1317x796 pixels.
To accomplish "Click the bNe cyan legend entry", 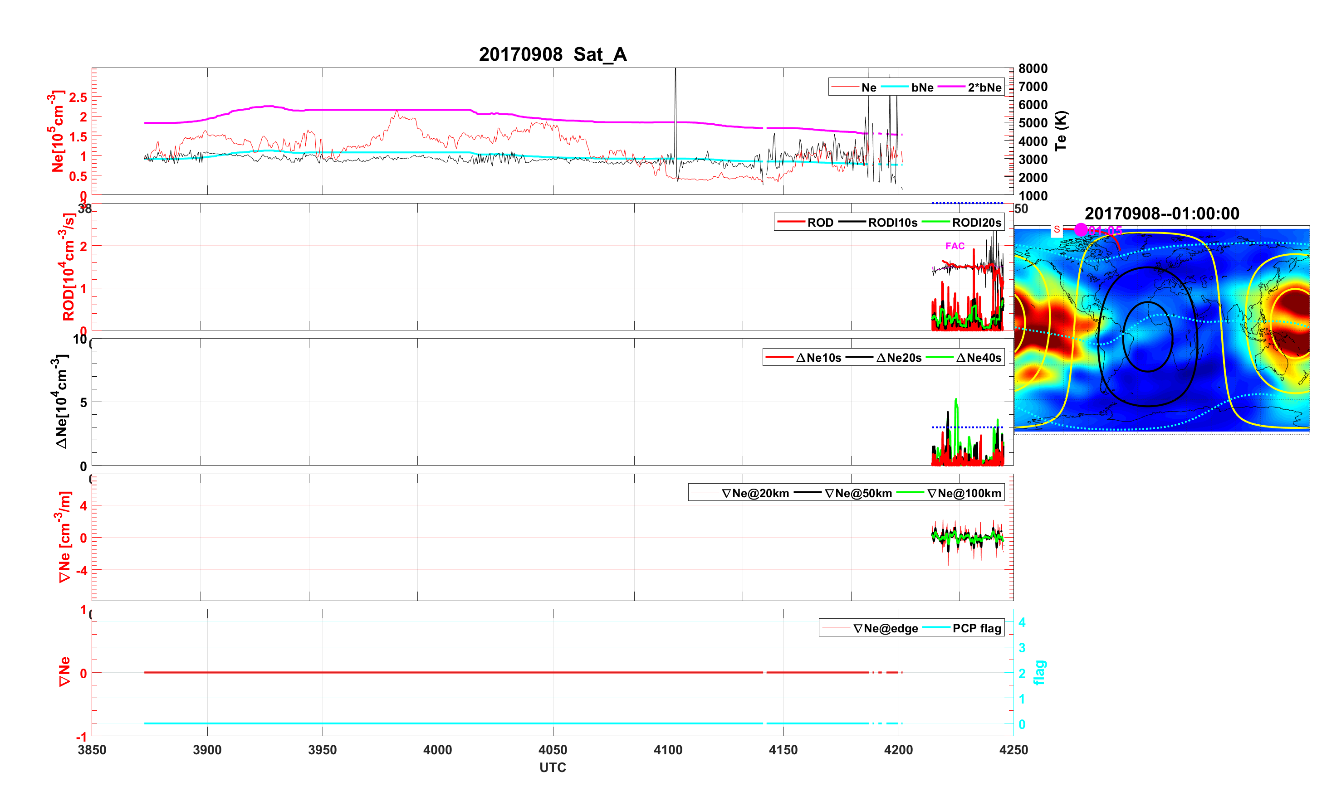I will click(x=922, y=87).
